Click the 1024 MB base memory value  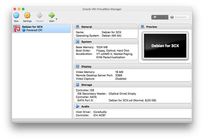(102, 47)
